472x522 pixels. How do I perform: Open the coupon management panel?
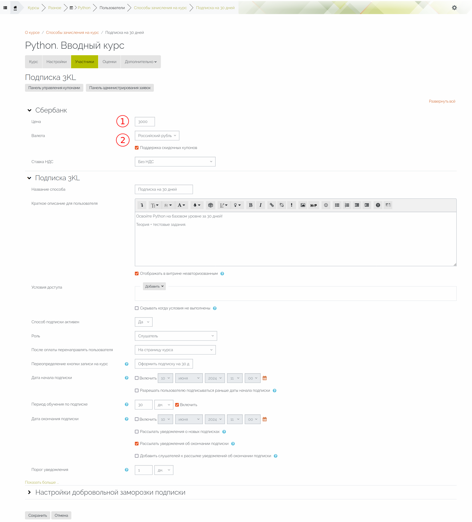coord(54,88)
